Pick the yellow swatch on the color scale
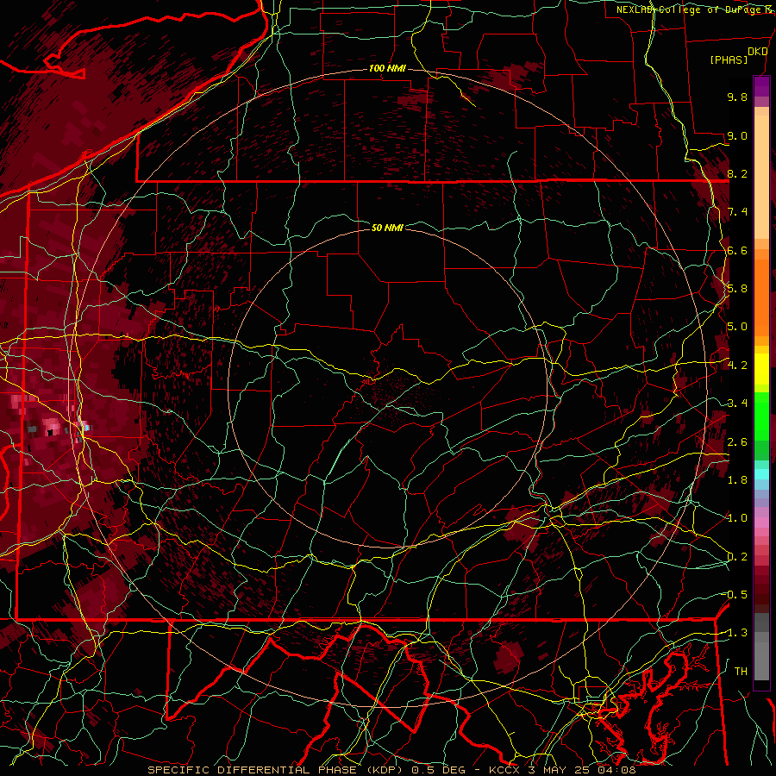776x776 pixels. pyautogui.click(x=761, y=369)
